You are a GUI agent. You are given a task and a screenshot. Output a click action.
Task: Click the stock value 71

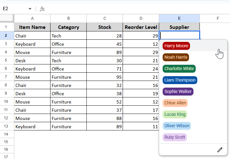(x=105, y=69)
